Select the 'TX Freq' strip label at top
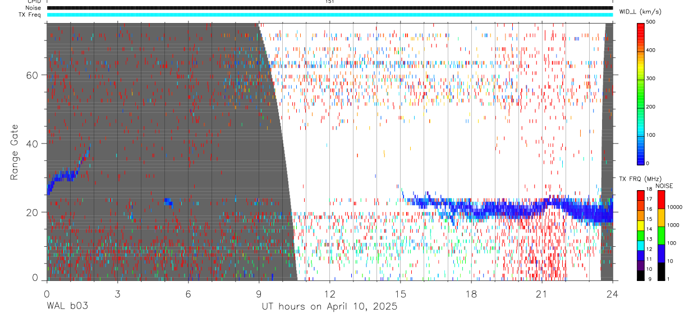Viewport: 689px width, 318px height. (29, 15)
